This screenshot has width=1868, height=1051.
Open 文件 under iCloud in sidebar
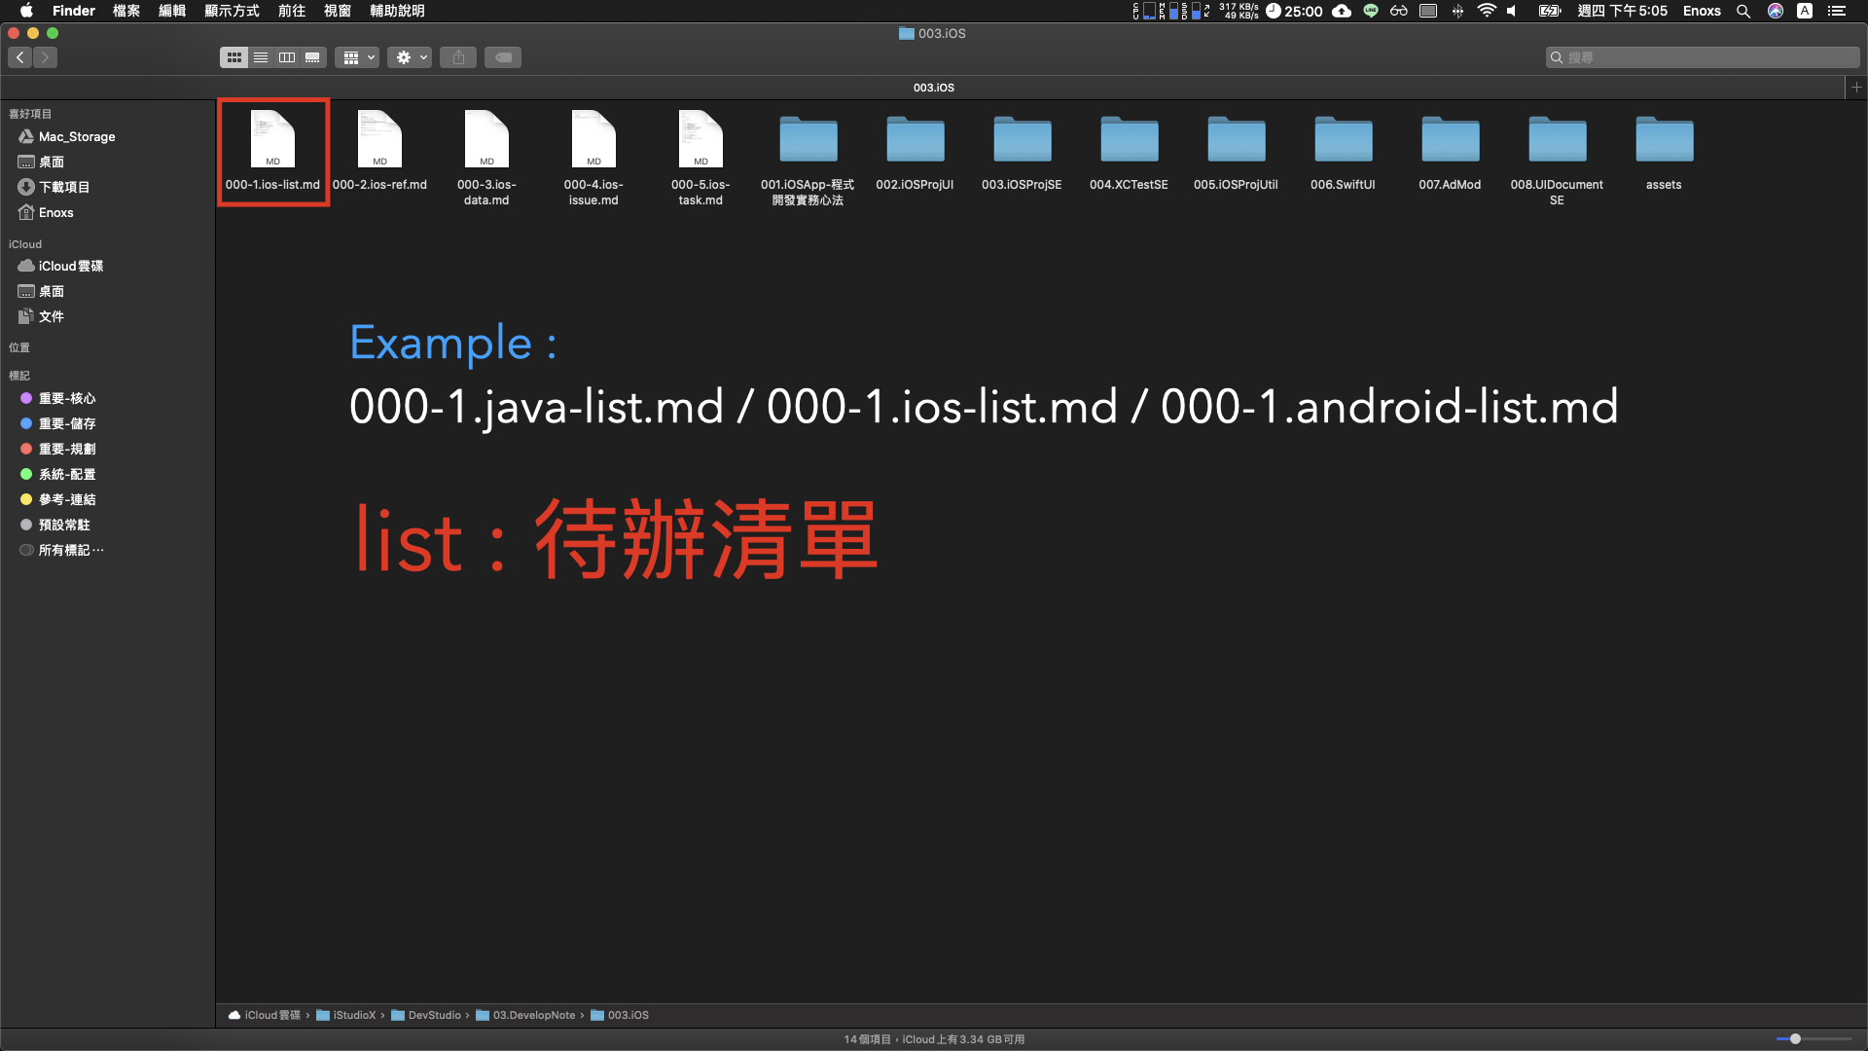(41, 316)
